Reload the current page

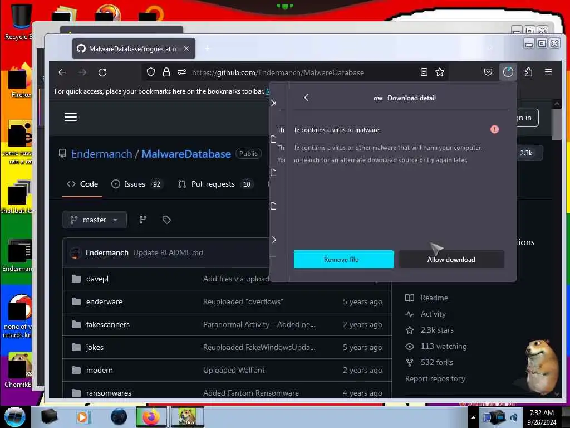click(102, 72)
